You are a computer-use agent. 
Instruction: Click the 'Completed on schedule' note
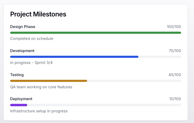32,39
